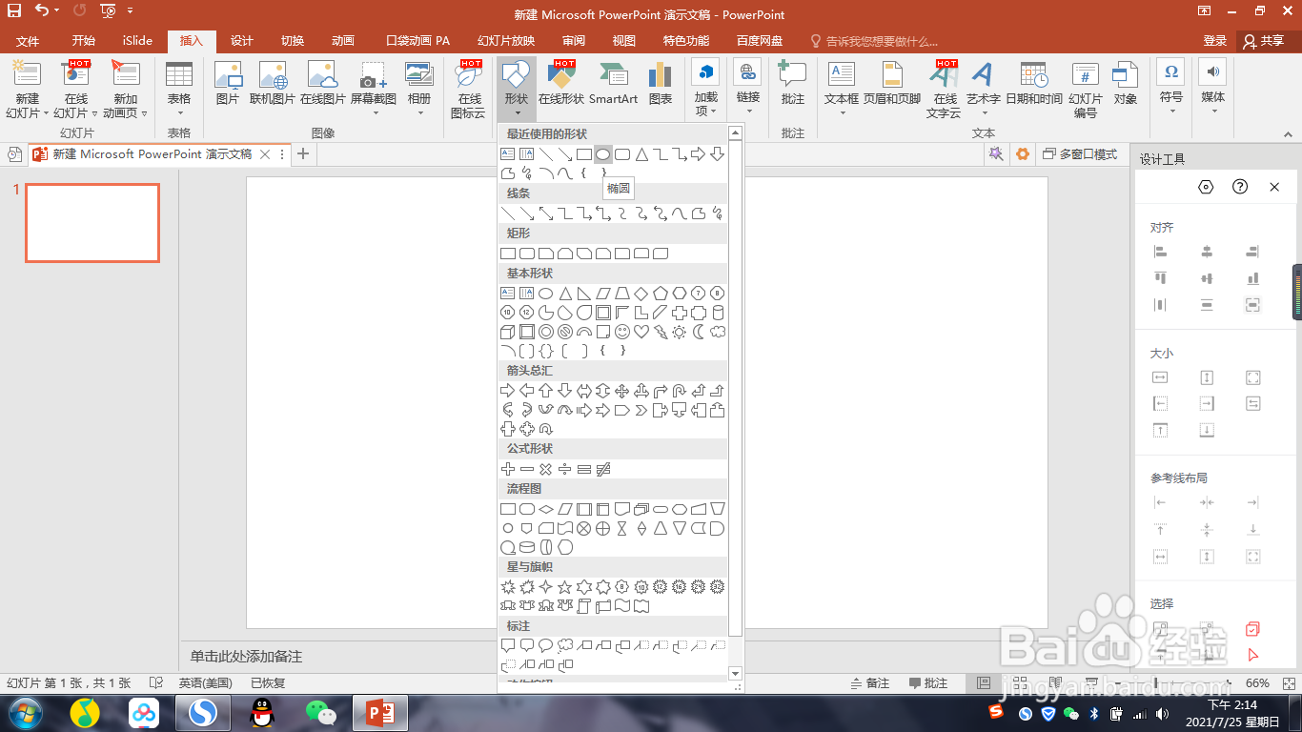Add a 批注 comment from the ribbon
This screenshot has height=732, width=1302.
(793, 83)
